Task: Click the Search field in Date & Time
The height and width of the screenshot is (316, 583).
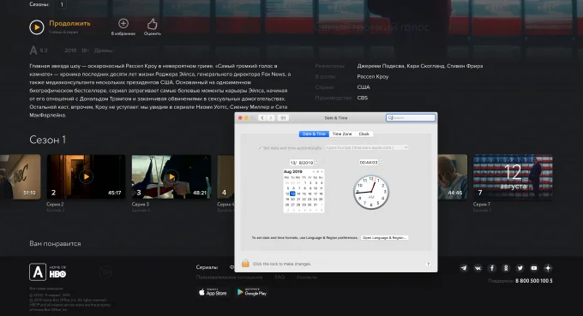Action: [411, 117]
